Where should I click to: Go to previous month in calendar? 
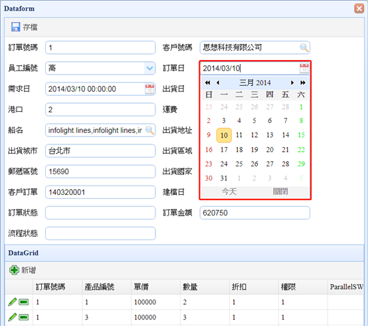(x=218, y=82)
